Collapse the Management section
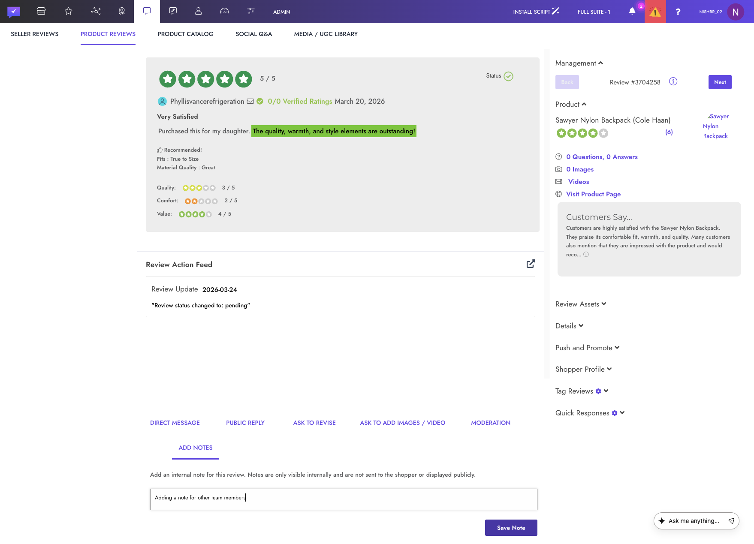The height and width of the screenshot is (544, 754). click(x=579, y=63)
